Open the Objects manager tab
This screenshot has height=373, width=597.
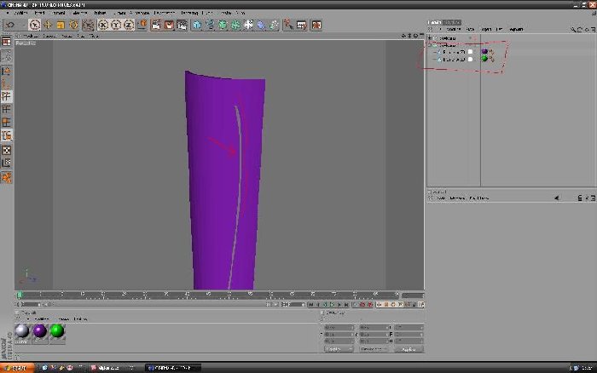pyautogui.click(x=434, y=22)
